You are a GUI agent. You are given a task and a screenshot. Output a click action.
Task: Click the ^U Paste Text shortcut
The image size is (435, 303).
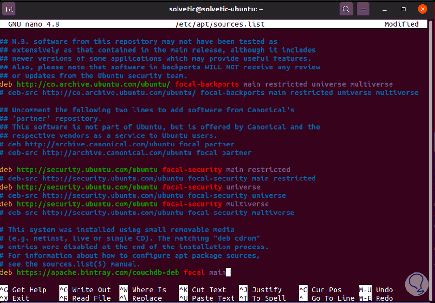pyautogui.click(x=207, y=299)
